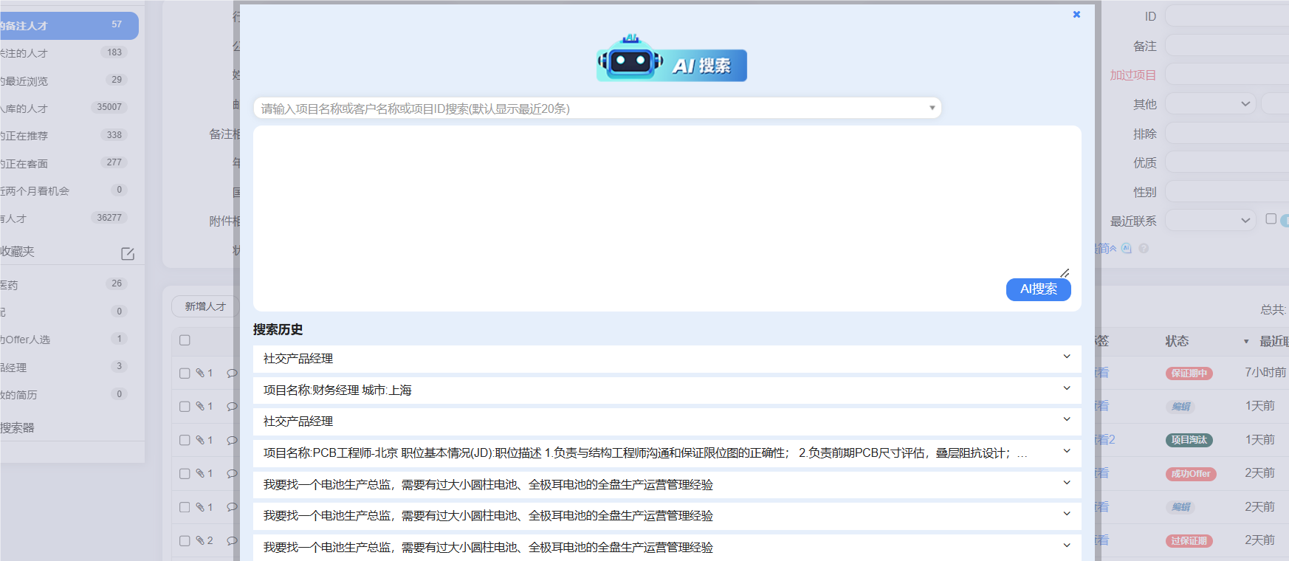Open the 最近联系 dropdown
Viewport: 1289px width, 561px height.
(1211, 221)
